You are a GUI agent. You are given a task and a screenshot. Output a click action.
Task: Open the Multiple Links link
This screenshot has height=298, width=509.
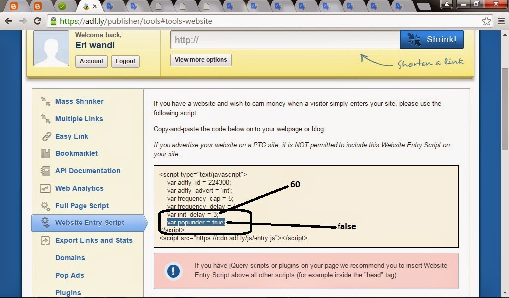(79, 119)
